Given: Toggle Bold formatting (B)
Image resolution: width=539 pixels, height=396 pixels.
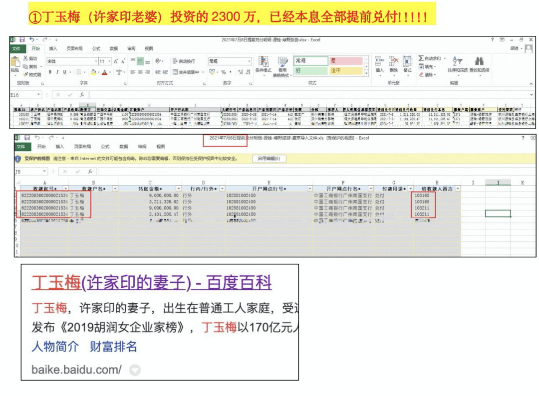Looking at the screenshot, I should click(50, 72).
